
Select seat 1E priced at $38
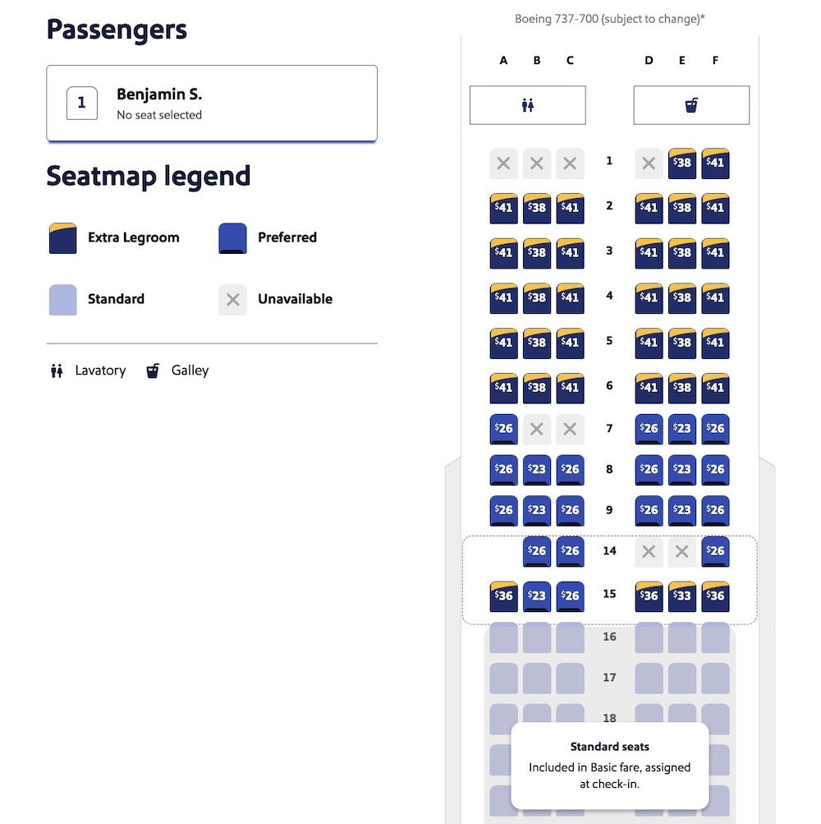682,163
